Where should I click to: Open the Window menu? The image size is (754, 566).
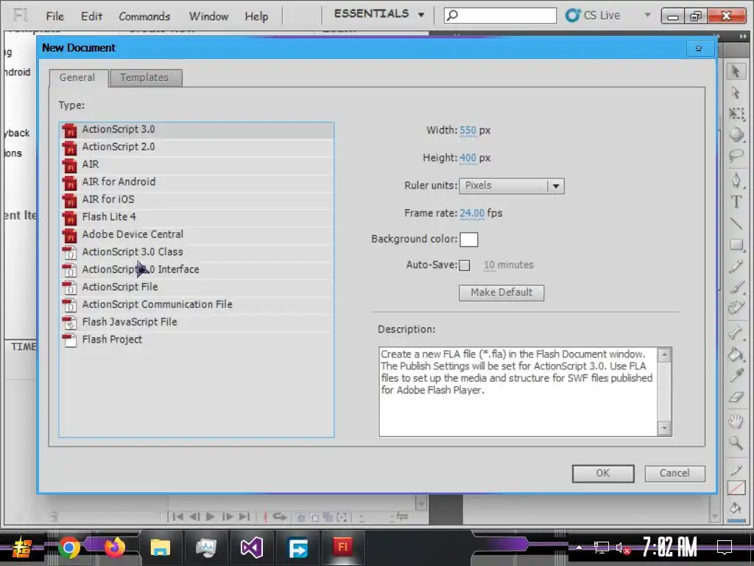click(208, 16)
